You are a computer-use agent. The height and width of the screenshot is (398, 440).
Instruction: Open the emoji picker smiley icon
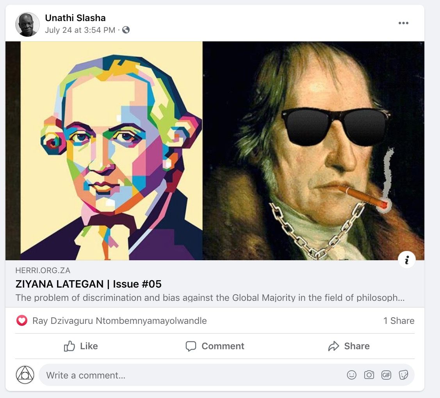point(352,375)
